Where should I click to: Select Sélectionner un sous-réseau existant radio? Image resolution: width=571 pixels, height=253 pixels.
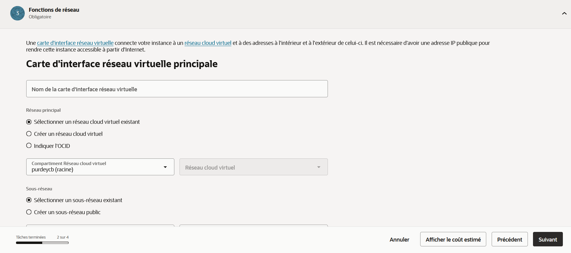click(29, 200)
